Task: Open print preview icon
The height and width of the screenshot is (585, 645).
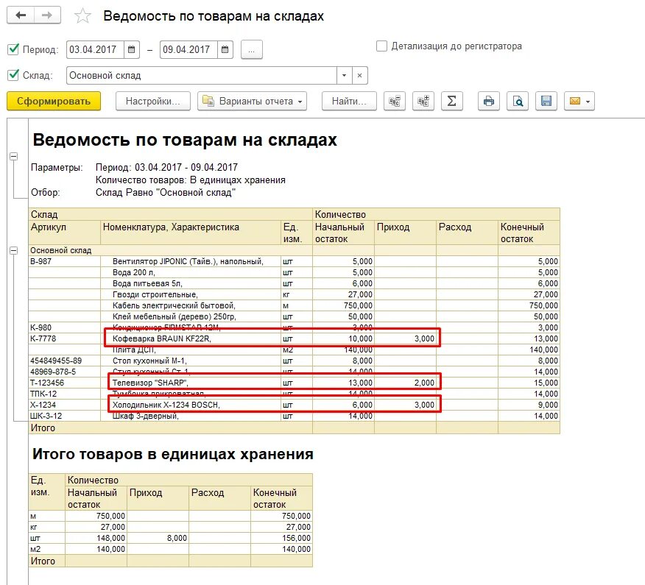Action: [518, 101]
